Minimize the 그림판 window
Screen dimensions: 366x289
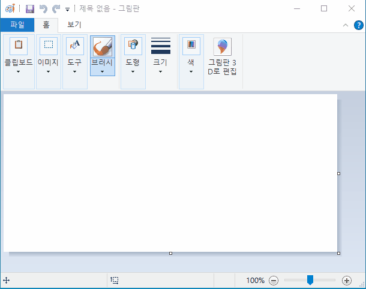coord(297,8)
